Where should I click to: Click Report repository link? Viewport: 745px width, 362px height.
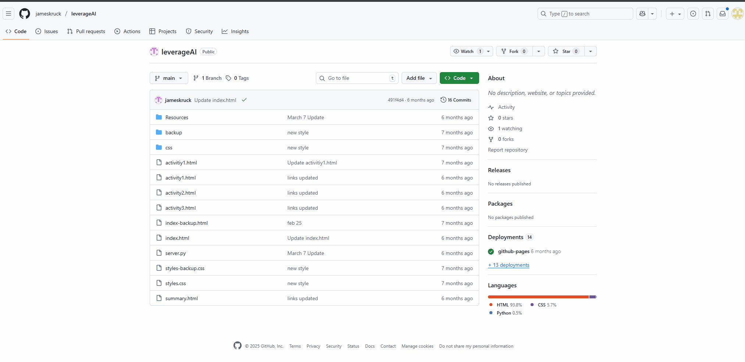[x=507, y=150]
